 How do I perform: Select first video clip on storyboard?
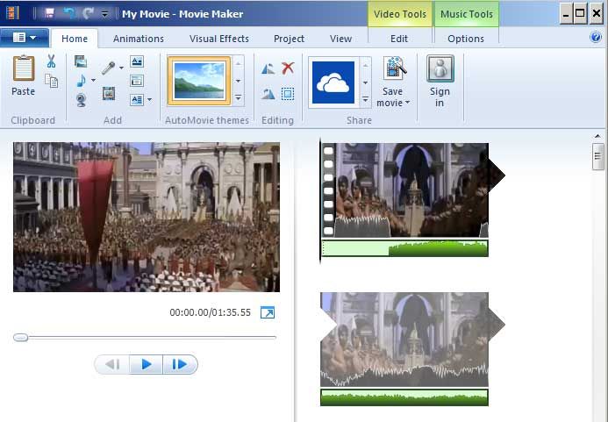click(404, 190)
